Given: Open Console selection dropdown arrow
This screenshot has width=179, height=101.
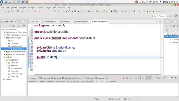Looking at the screenshot, I should point(162,78).
